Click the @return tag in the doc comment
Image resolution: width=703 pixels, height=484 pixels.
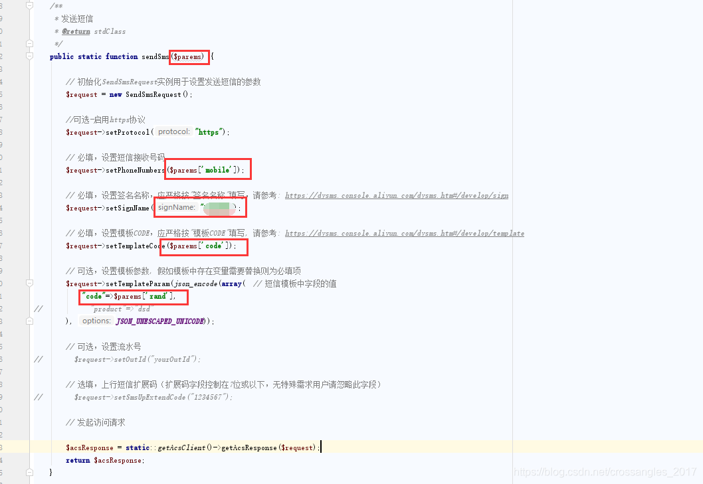point(76,31)
